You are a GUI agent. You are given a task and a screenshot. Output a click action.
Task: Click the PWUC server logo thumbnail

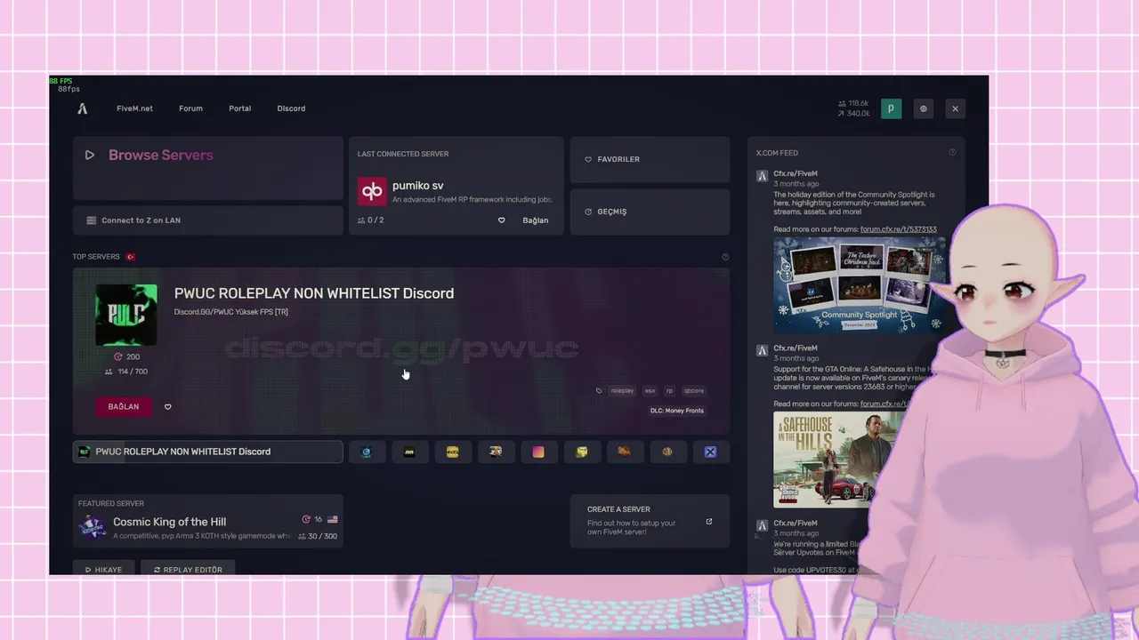point(126,315)
